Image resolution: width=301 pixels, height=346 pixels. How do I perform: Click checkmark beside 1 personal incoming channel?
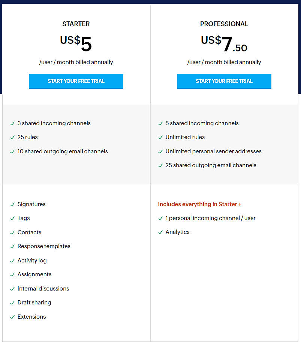point(160,218)
